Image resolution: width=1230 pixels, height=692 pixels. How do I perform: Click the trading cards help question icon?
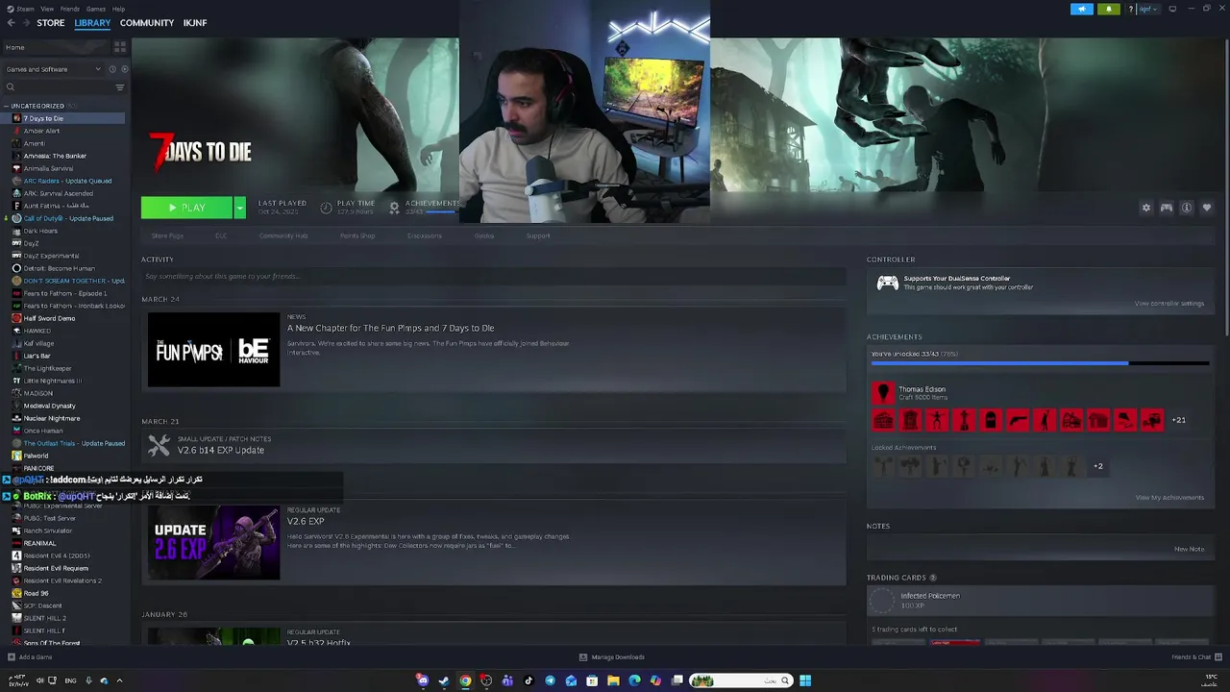[x=932, y=578]
